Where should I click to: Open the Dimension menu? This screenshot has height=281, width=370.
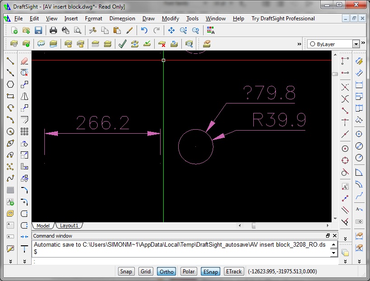(x=122, y=19)
